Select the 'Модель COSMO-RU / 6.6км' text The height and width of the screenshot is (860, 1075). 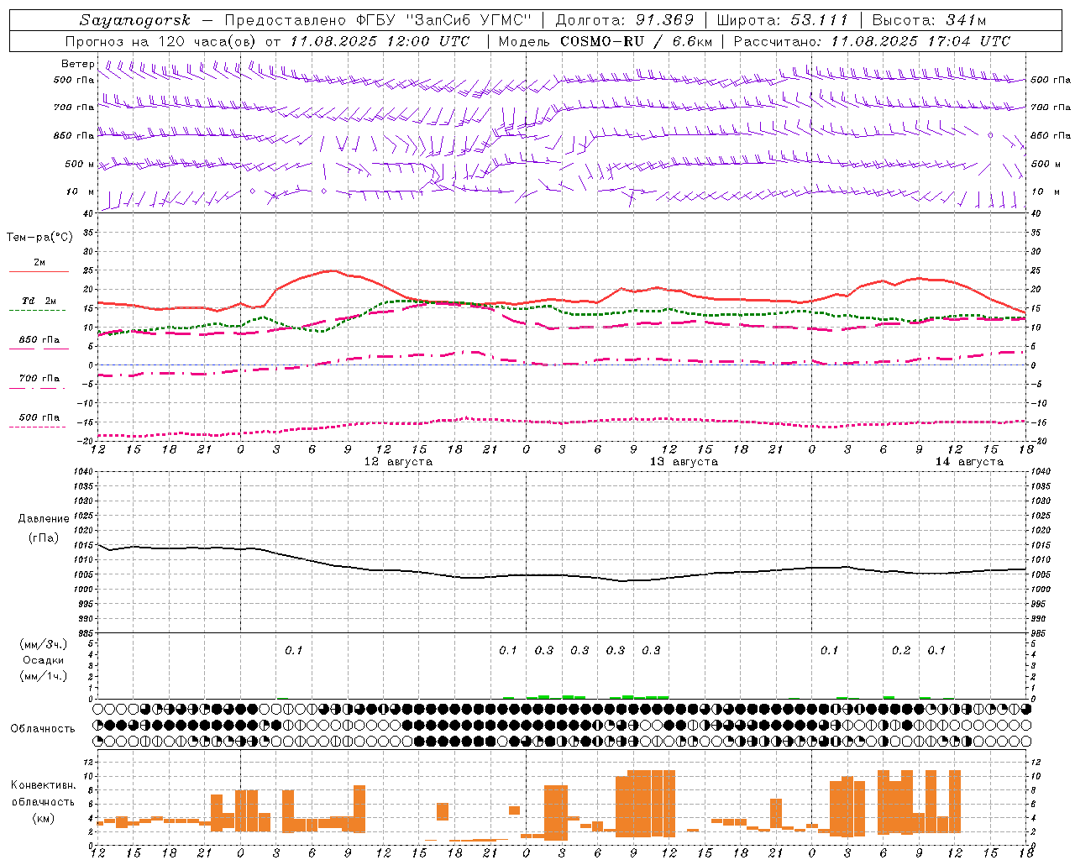[606, 41]
